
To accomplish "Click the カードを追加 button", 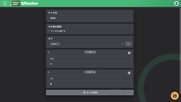I will tap(90, 92).
